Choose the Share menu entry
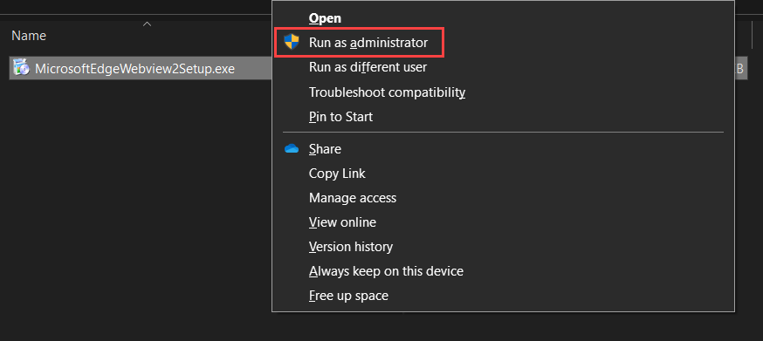 (325, 149)
